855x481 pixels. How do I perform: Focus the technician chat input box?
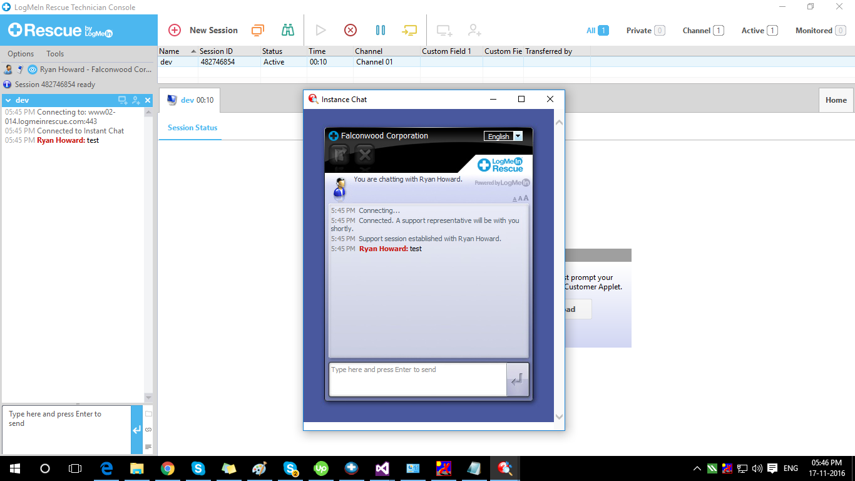coord(66,430)
